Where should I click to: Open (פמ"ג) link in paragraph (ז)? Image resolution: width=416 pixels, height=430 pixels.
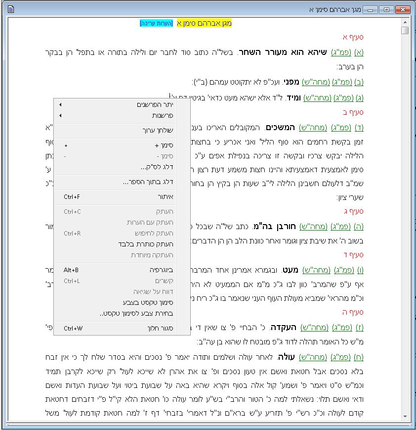(342, 327)
